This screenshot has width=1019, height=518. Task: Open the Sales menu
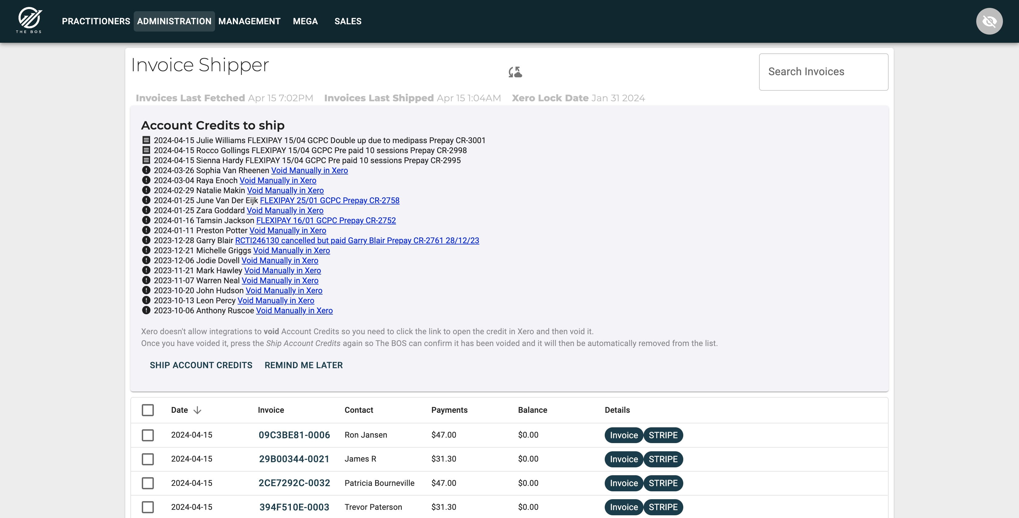[x=348, y=21]
